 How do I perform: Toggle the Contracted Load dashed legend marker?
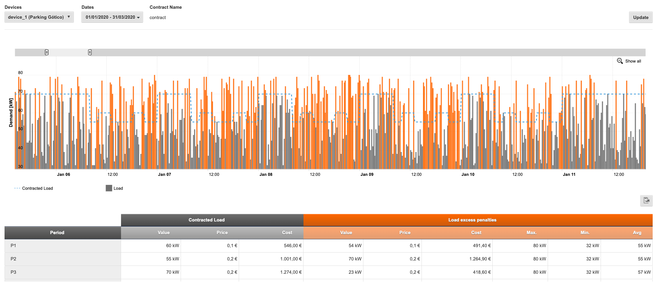click(17, 188)
